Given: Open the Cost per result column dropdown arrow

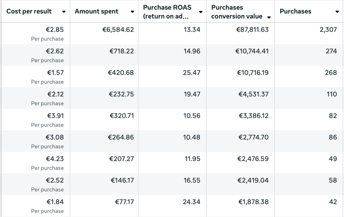Looking at the screenshot, I should pos(64,12).
